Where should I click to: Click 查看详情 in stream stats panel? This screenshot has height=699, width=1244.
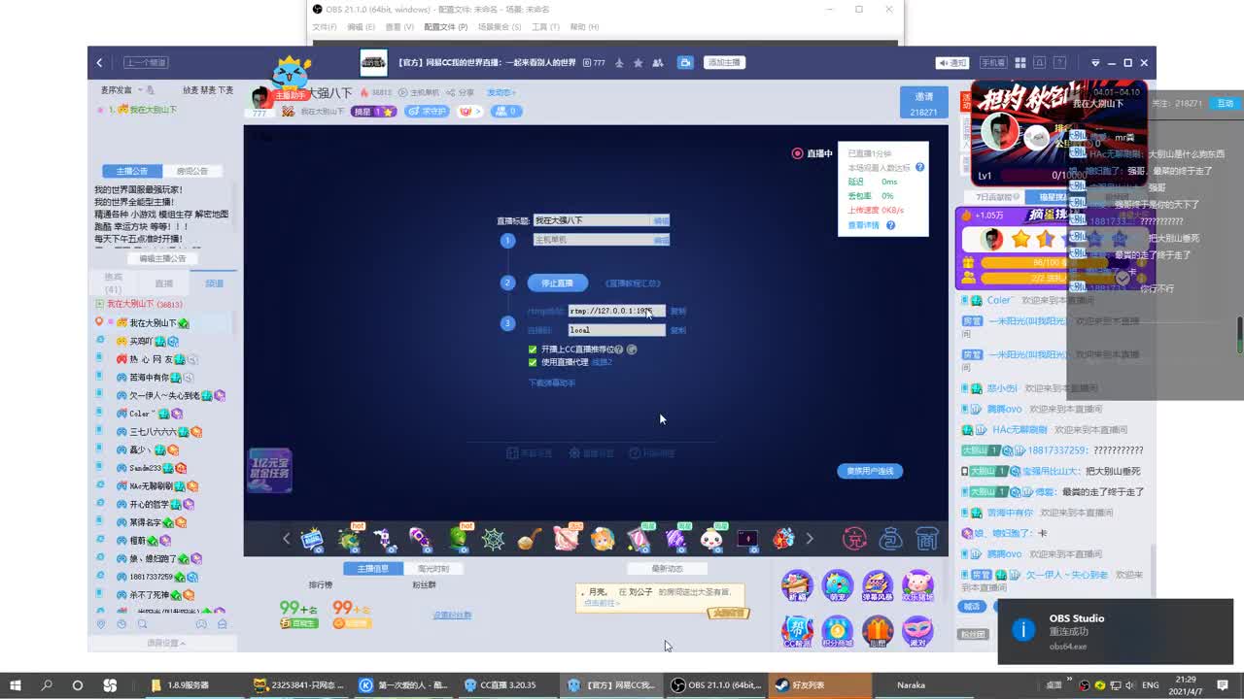pyautogui.click(x=863, y=225)
